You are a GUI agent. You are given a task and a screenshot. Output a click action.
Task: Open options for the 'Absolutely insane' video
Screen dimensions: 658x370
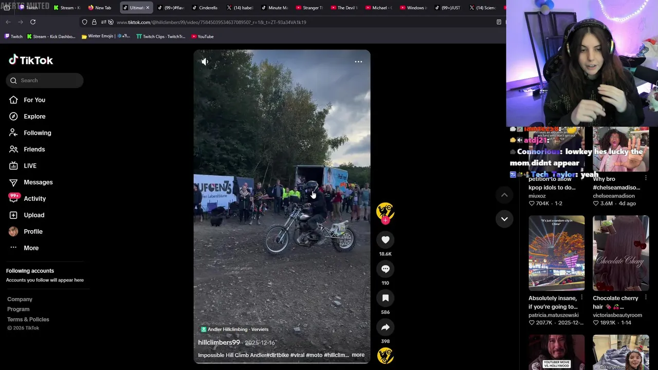[x=582, y=298]
